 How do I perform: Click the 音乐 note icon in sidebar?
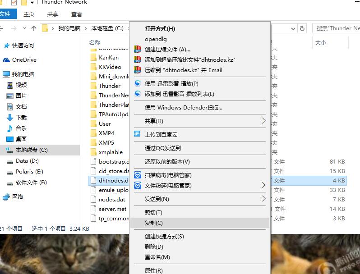(x=10, y=128)
